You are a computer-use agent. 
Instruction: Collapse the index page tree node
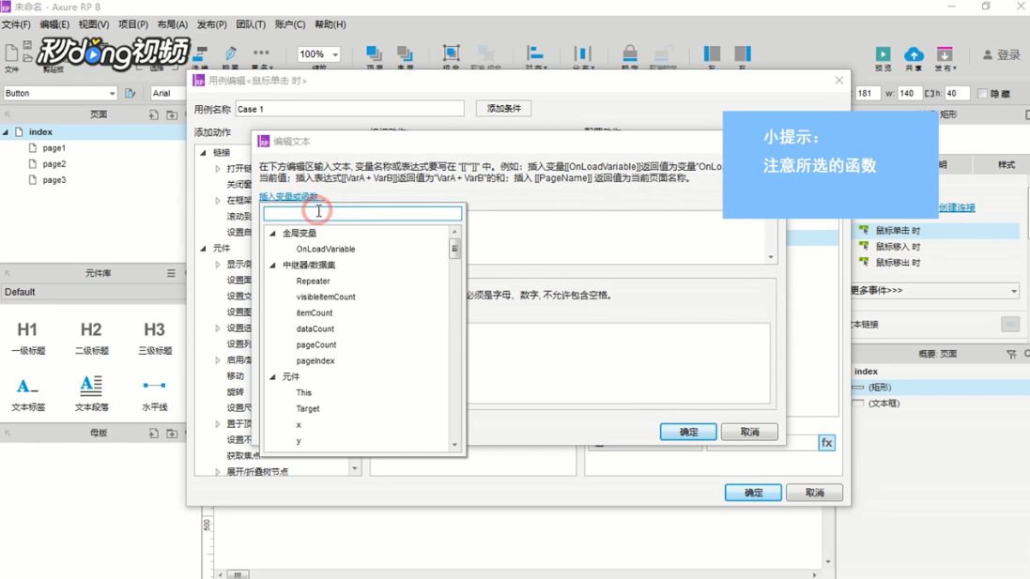click(x=6, y=132)
